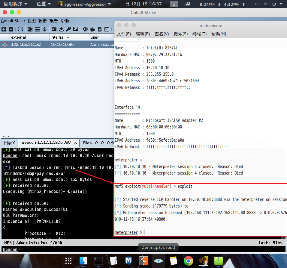Screen dimensions: 287x268
Task: Open the 攻击 Attacks menu
Action: point(42,21)
